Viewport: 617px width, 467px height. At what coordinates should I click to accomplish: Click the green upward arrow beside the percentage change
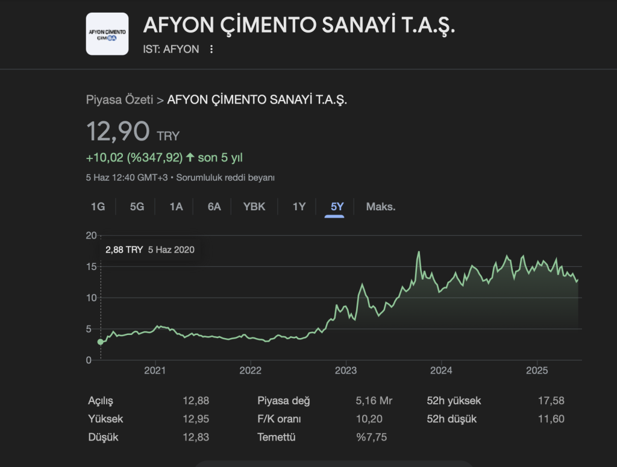[x=190, y=158]
